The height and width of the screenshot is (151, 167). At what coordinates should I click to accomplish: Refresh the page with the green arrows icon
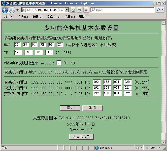click(80, 10)
